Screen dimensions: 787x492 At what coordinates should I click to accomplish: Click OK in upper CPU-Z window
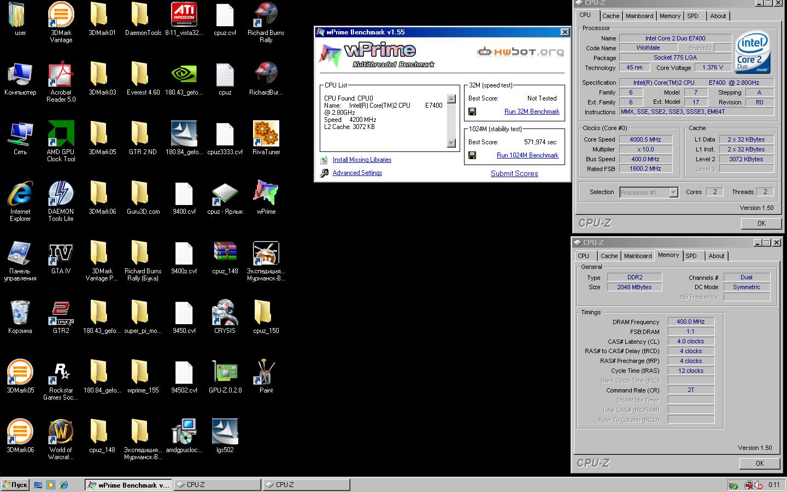click(761, 223)
